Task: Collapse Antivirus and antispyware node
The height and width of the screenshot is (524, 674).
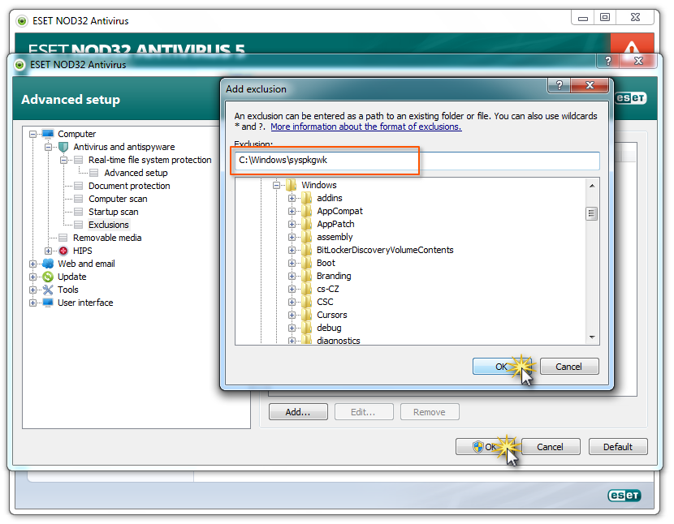Action: click(48, 147)
